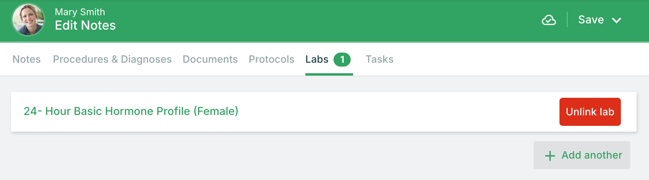Switch to the Notes tab
The image size is (649, 180).
click(27, 59)
